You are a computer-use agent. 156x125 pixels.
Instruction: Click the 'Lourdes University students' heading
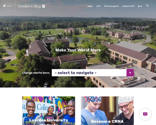pyautogui.click(x=49, y=122)
